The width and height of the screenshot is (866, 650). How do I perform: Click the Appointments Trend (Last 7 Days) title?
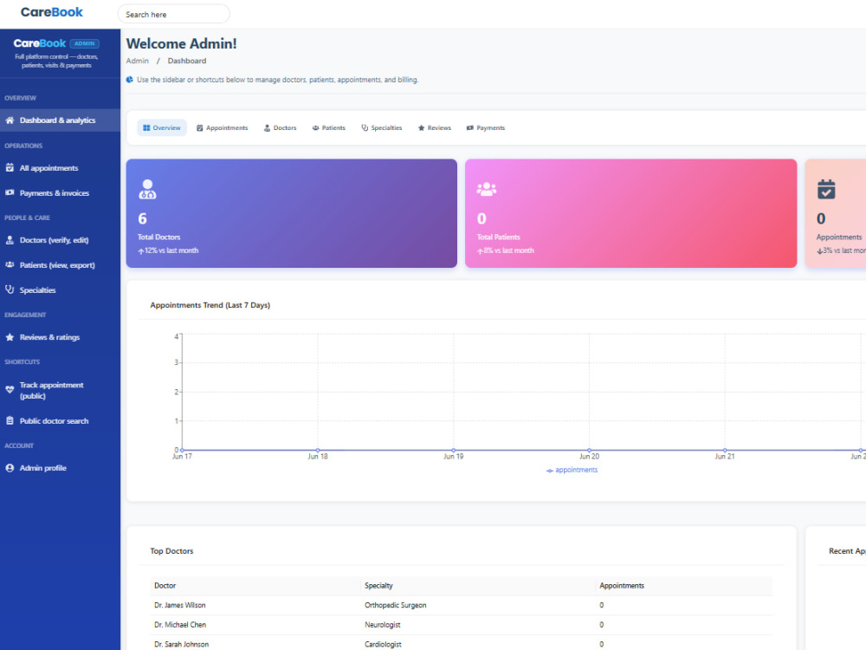coord(210,305)
